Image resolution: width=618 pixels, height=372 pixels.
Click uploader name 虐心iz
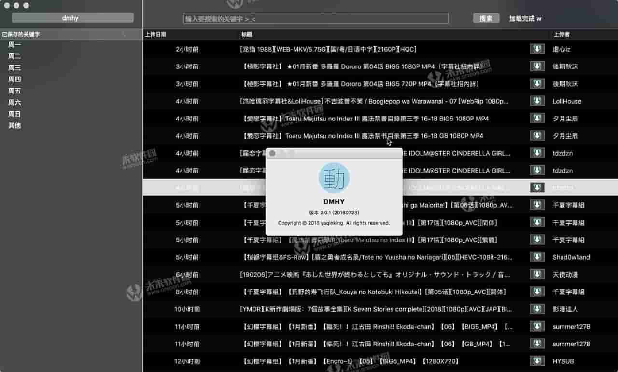coord(562,49)
